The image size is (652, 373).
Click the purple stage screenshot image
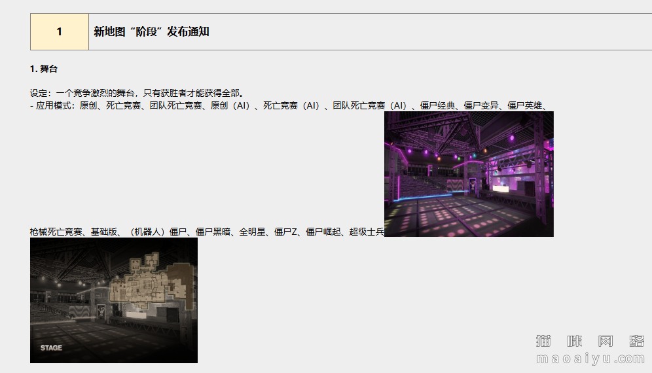469,174
